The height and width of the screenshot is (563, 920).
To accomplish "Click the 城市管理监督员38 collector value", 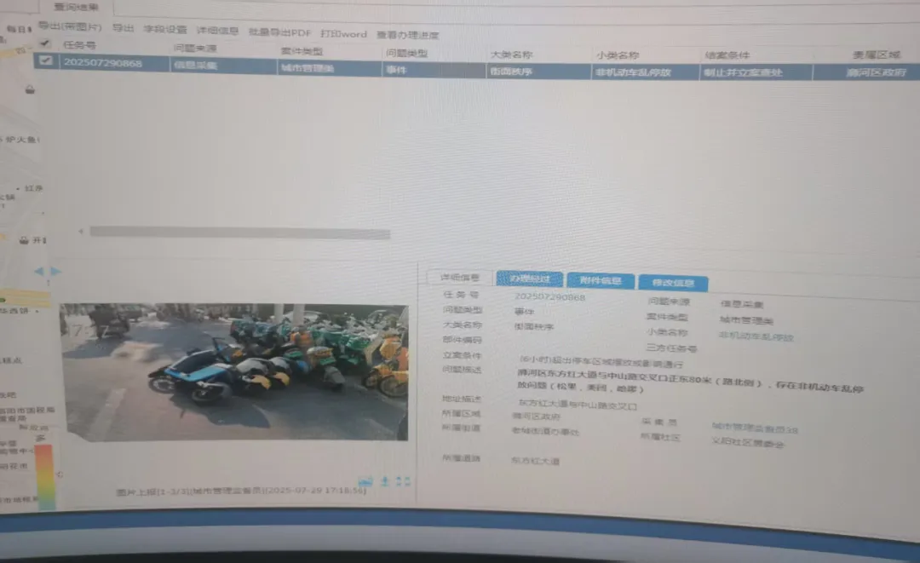I will pyautogui.click(x=755, y=428).
